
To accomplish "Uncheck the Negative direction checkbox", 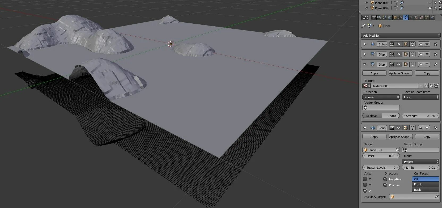I will coord(385,179).
